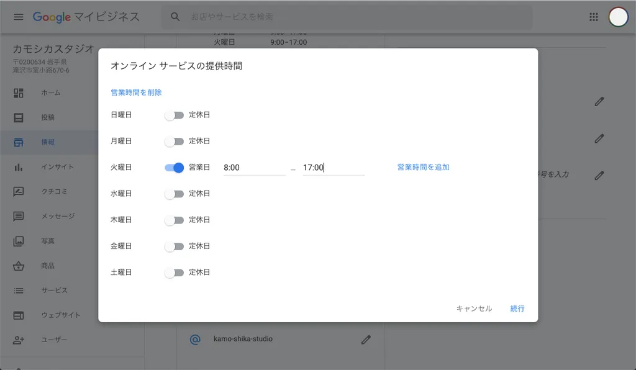Click the ホーム dashboard icon
The image size is (636, 370).
(x=18, y=92)
